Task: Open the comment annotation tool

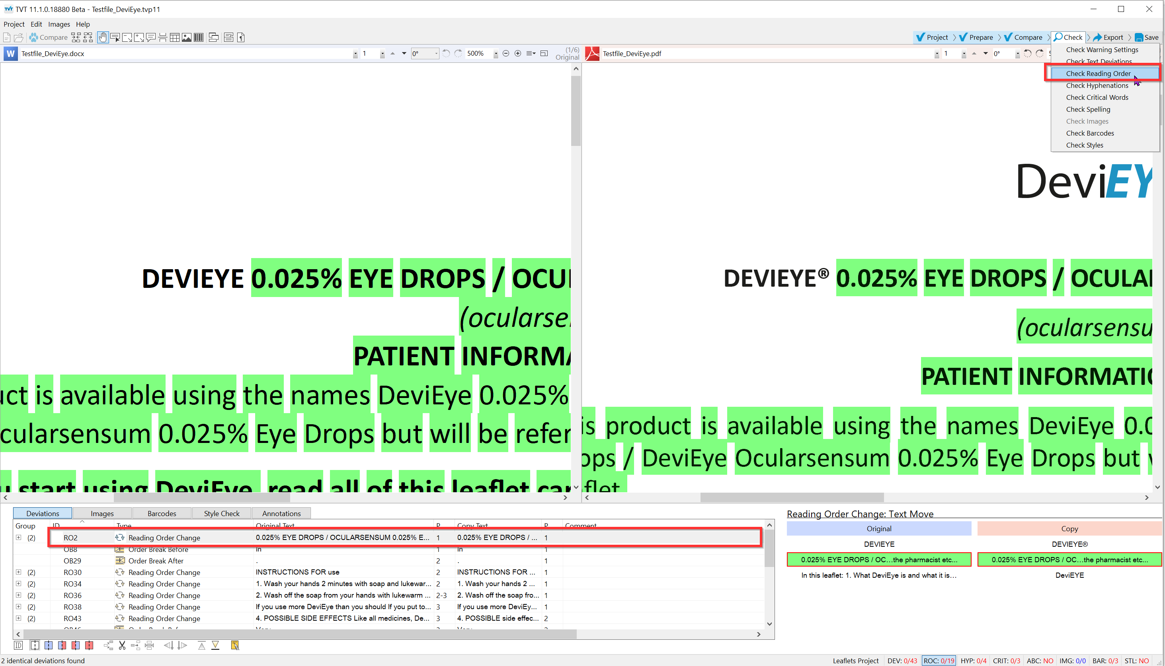Action: [x=150, y=37]
